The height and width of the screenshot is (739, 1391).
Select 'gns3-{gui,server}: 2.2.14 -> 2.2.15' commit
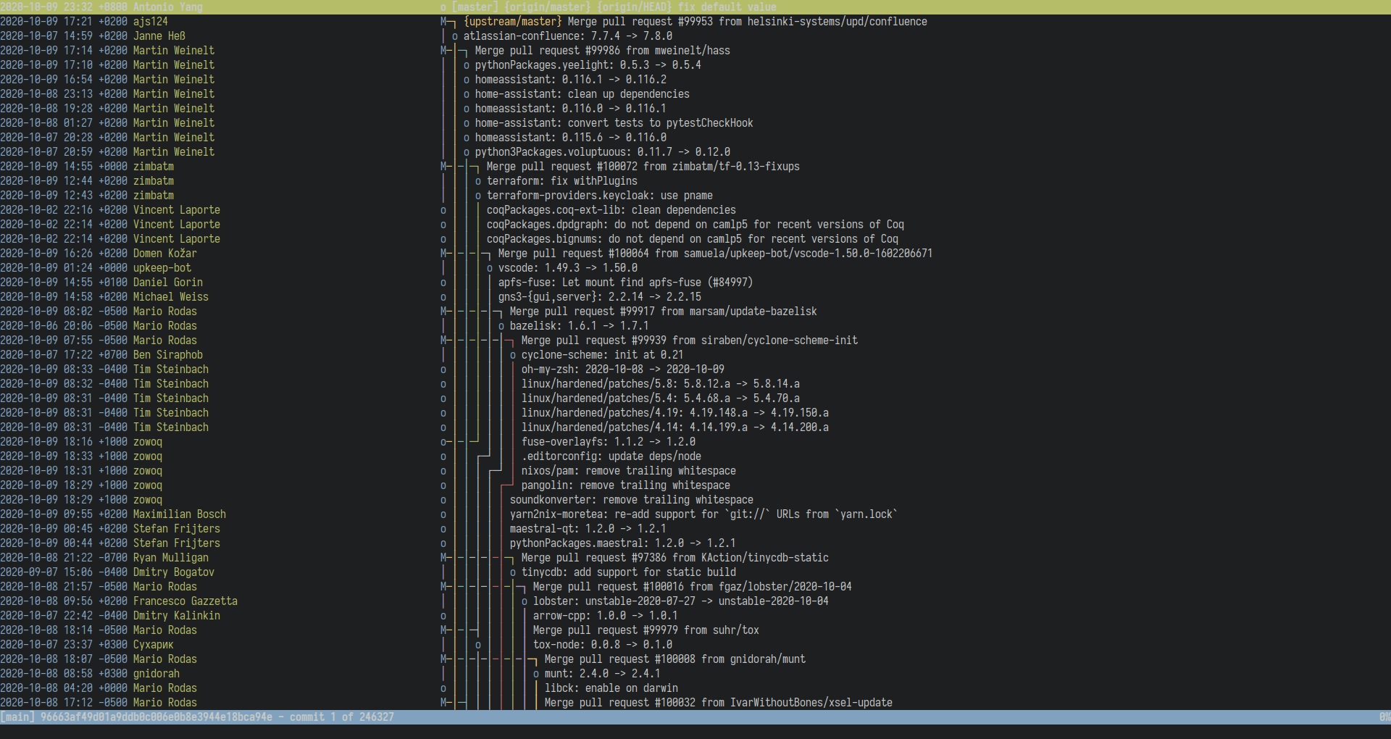(695, 297)
